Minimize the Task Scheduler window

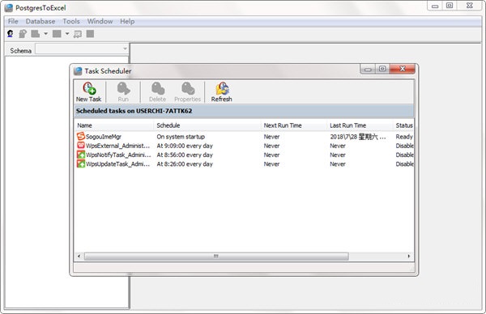pyautogui.click(x=369, y=69)
